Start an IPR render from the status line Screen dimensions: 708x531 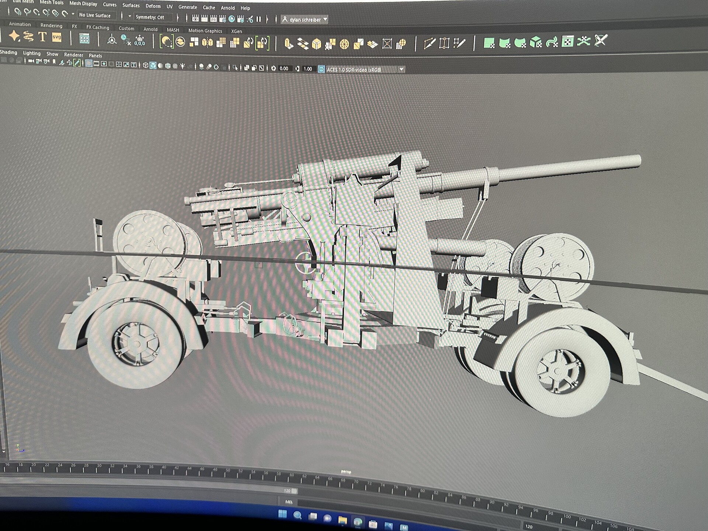(213, 19)
